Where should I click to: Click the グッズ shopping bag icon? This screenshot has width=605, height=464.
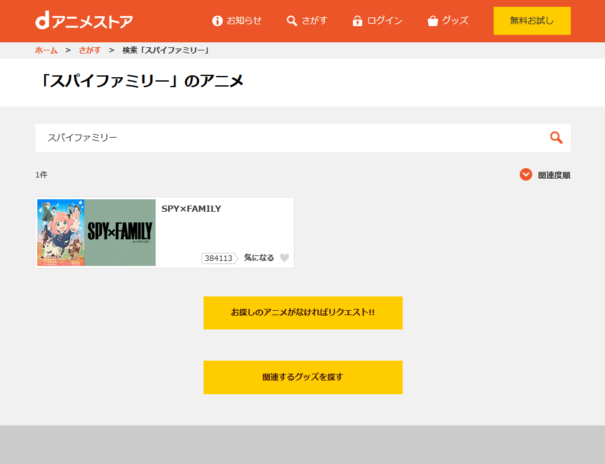[x=433, y=21]
